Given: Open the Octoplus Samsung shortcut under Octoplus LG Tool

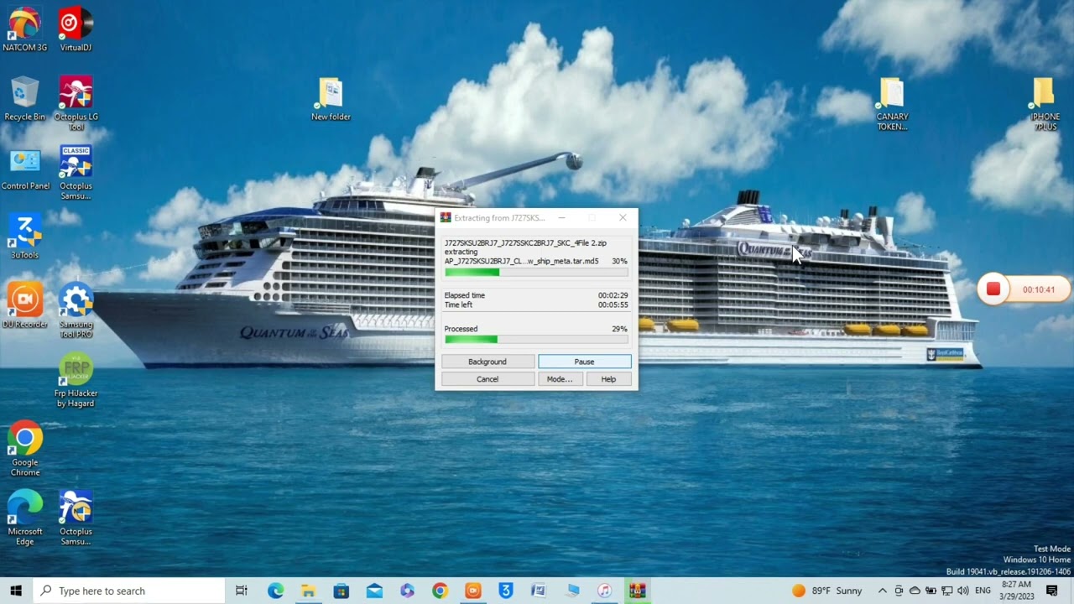Looking at the screenshot, I should tap(76, 173).
